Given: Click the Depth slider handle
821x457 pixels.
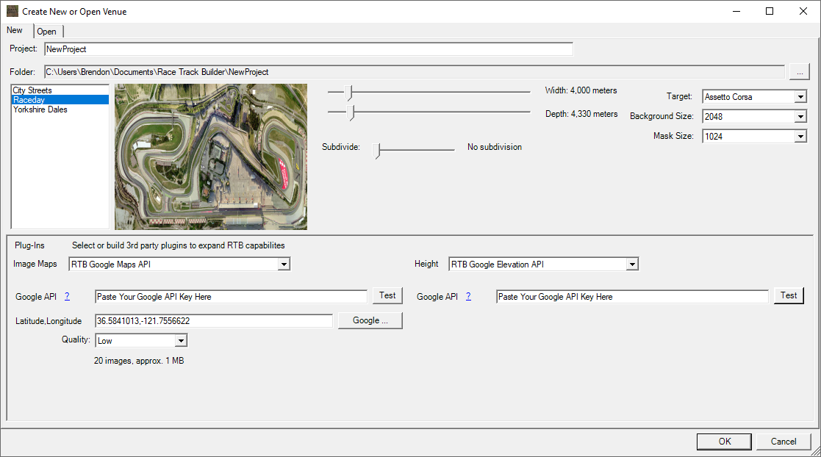Looking at the screenshot, I should point(351,112).
